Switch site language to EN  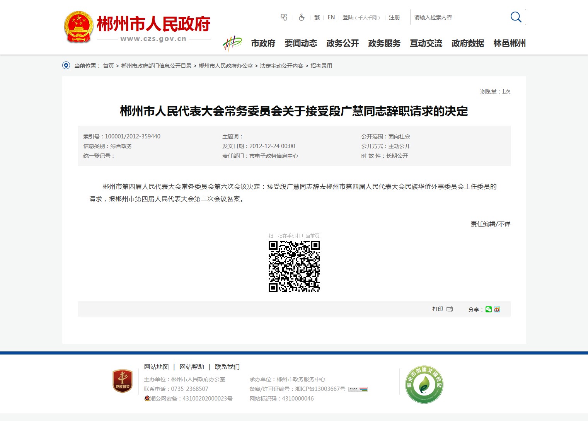pos(331,17)
